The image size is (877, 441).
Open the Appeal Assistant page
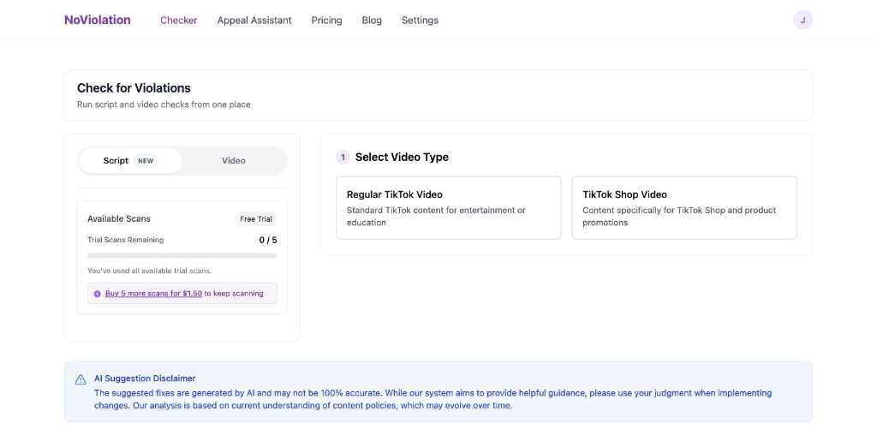click(254, 20)
